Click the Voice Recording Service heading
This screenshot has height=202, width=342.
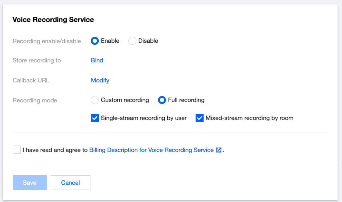53,20
